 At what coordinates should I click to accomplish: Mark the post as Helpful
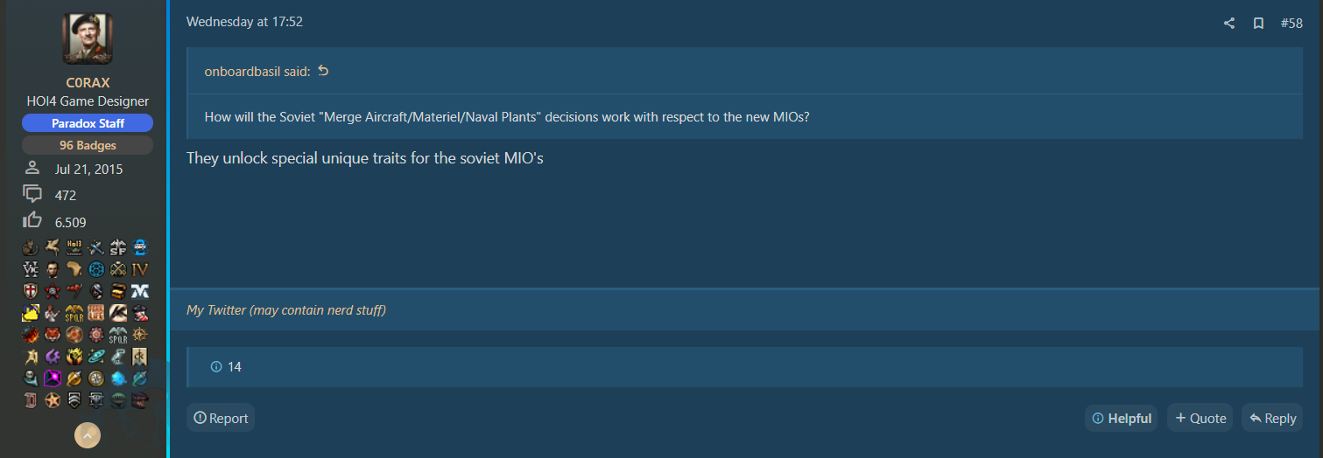click(x=1121, y=418)
